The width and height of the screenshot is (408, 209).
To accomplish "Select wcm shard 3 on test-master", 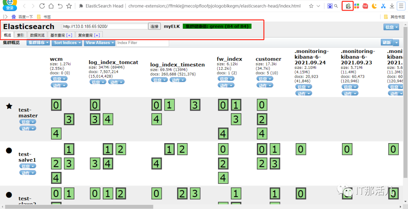I will point(69,120).
